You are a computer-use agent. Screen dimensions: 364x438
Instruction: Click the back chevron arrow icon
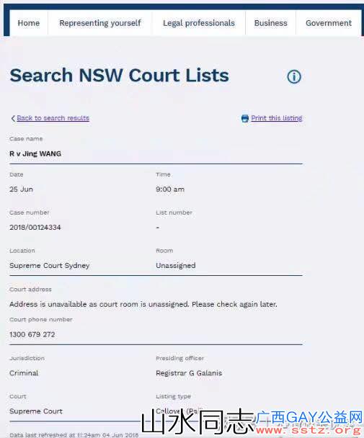click(13, 118)
